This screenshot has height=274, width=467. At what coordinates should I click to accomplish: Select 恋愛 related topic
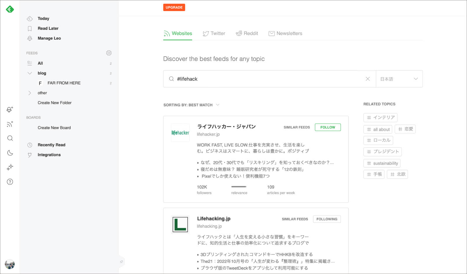405,129
